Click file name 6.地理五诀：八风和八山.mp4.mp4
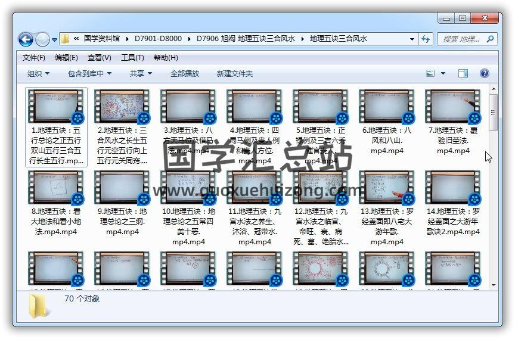 click(387, 141)
